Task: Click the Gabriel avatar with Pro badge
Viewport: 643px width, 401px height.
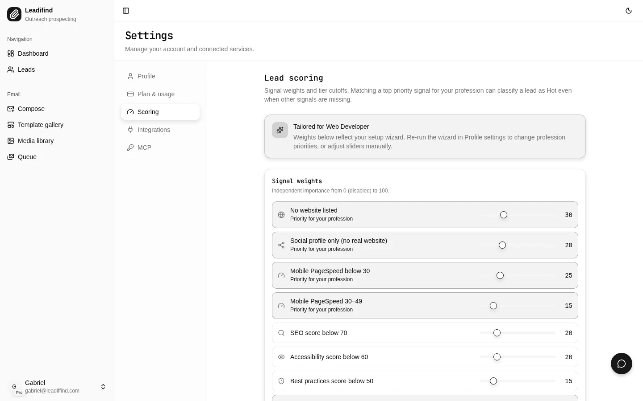Action: (14, 387)
